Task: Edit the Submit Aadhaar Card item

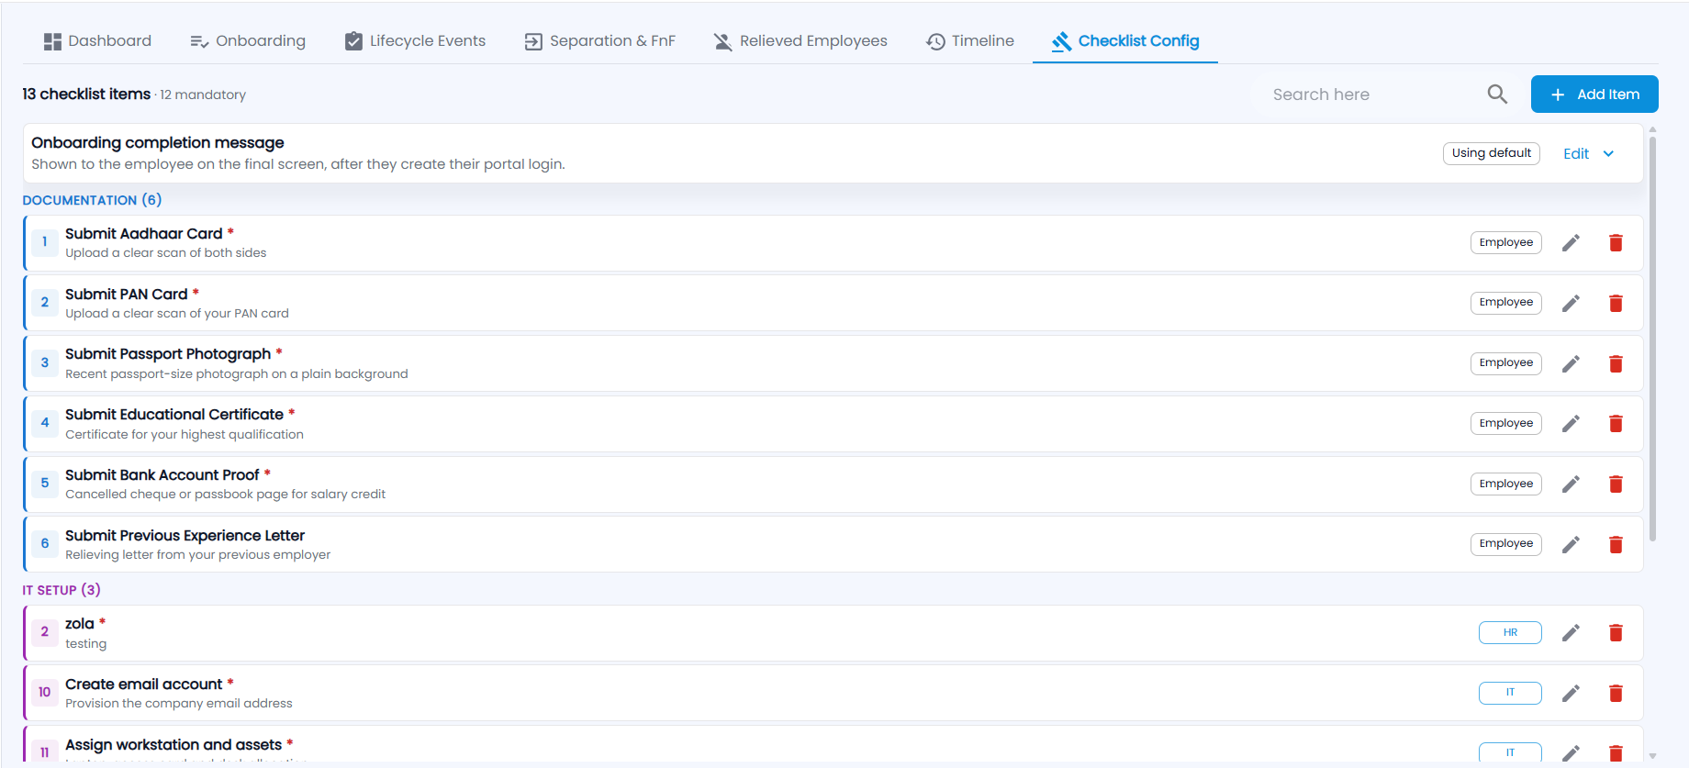Action: (x=1572, y=243)
